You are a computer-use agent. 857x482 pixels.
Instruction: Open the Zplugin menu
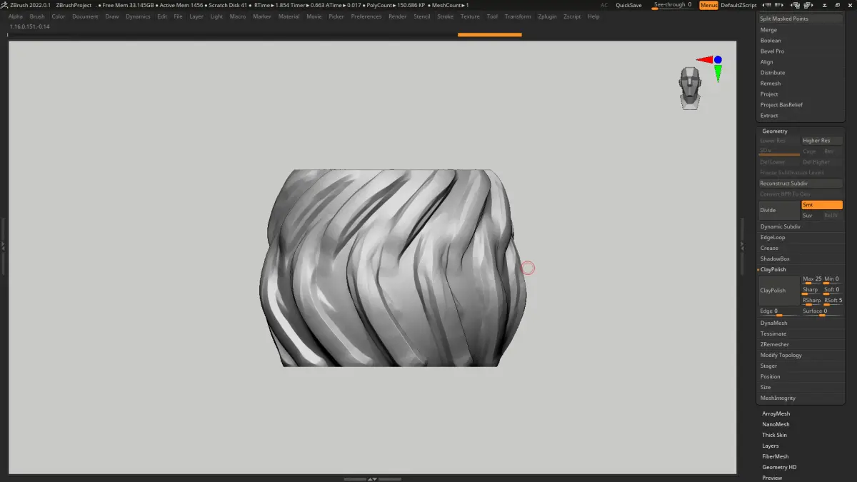click(x=546, y=16)
